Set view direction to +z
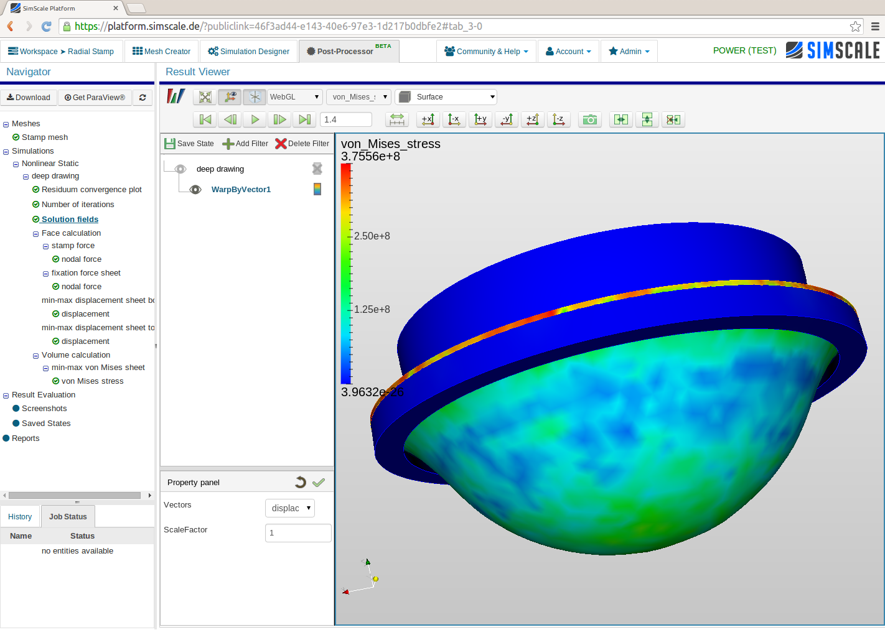Viewport: 885px width, 640px height. point(533,119)
